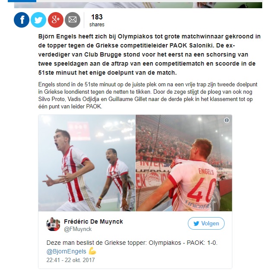View Engels number 40 shirt photo
276x272 pixels.
pos(184,163)
